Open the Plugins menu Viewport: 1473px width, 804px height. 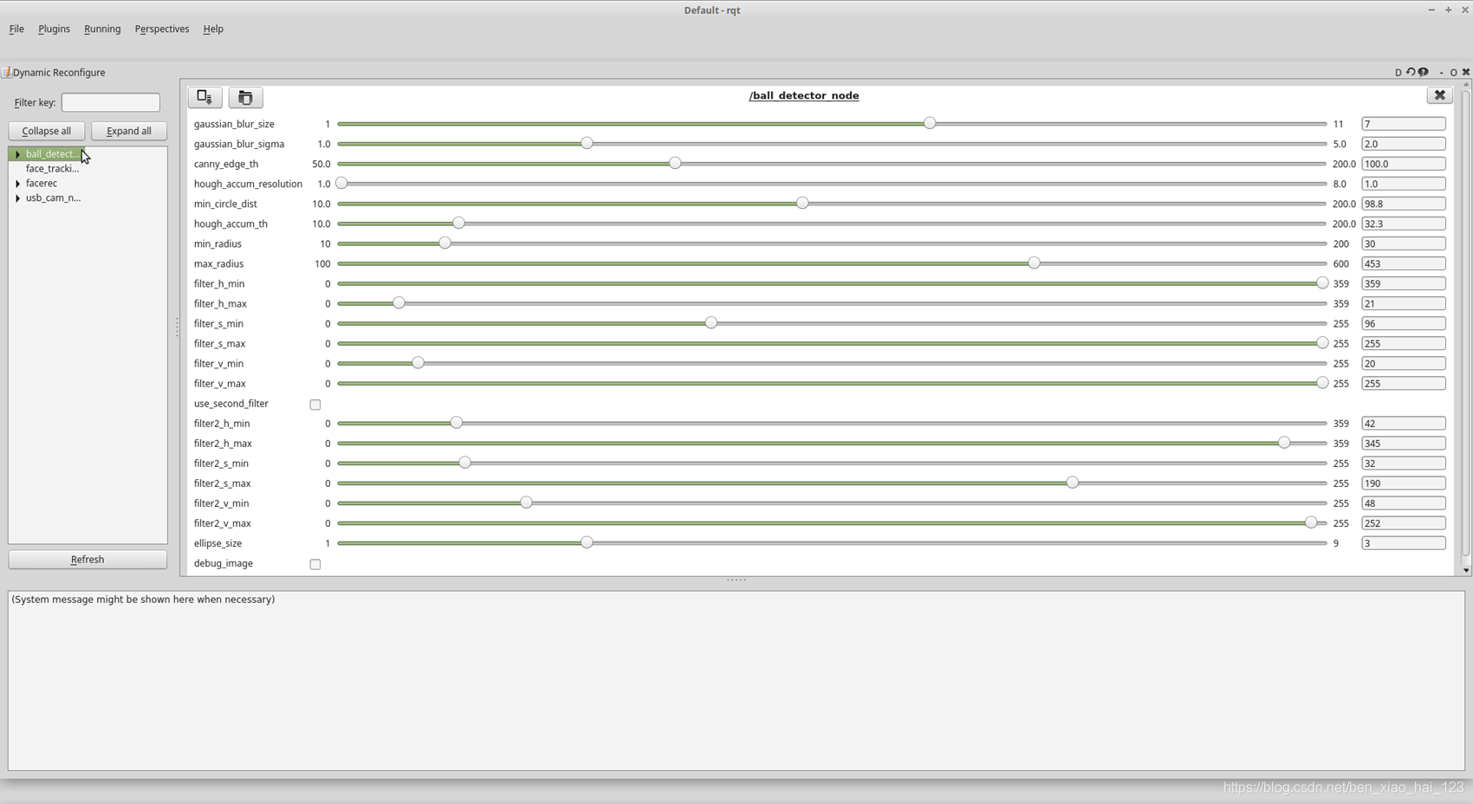pyautogui.click(x=54, y=29)
